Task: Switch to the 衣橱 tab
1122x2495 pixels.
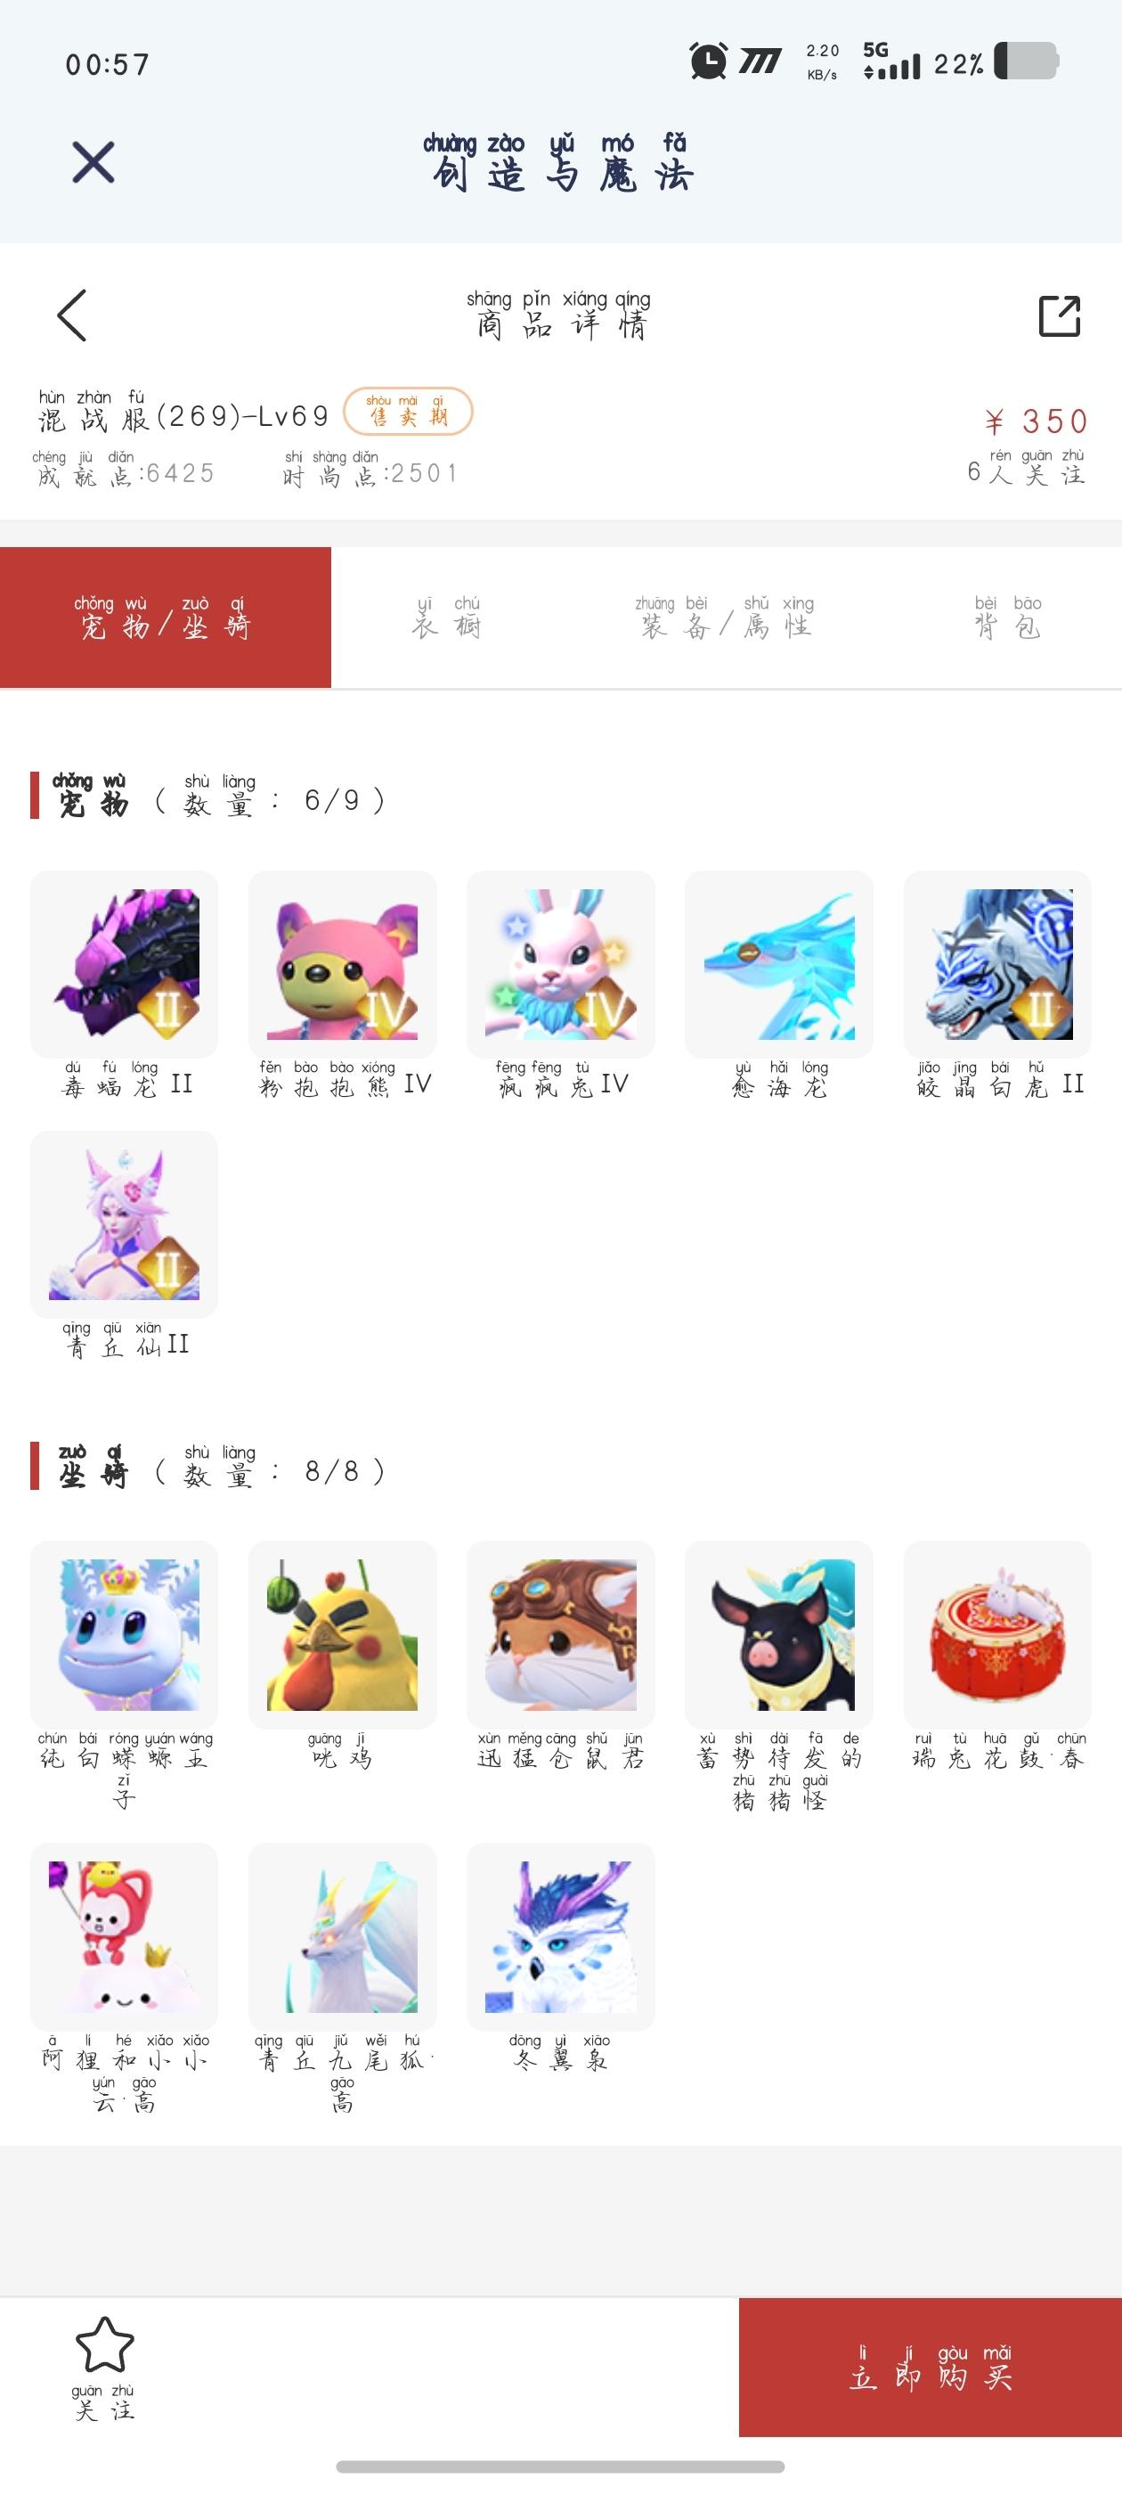Action: tap(446, 617)
